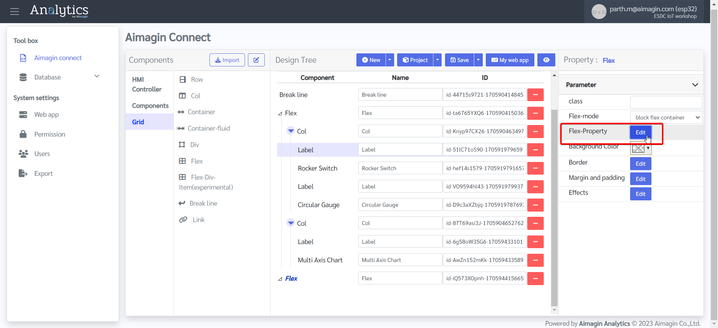Collapse the bottom italic Flex node
Screen dimensions: 718x328
[280, 279]
